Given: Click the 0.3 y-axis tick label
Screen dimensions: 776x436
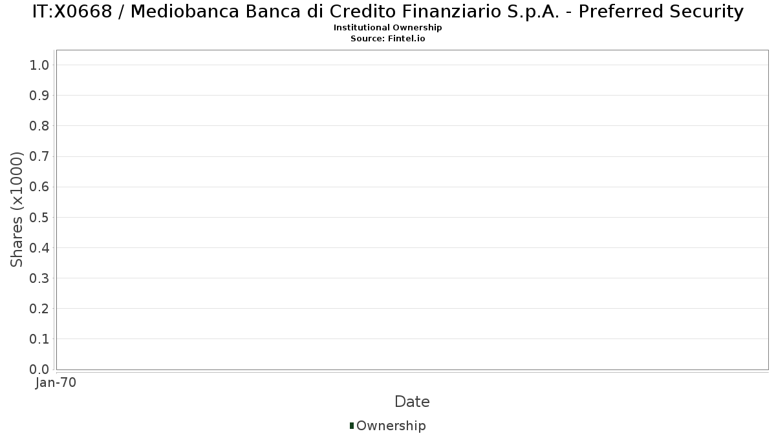Looking at the screenshot, I should click(x=39, y=278).
